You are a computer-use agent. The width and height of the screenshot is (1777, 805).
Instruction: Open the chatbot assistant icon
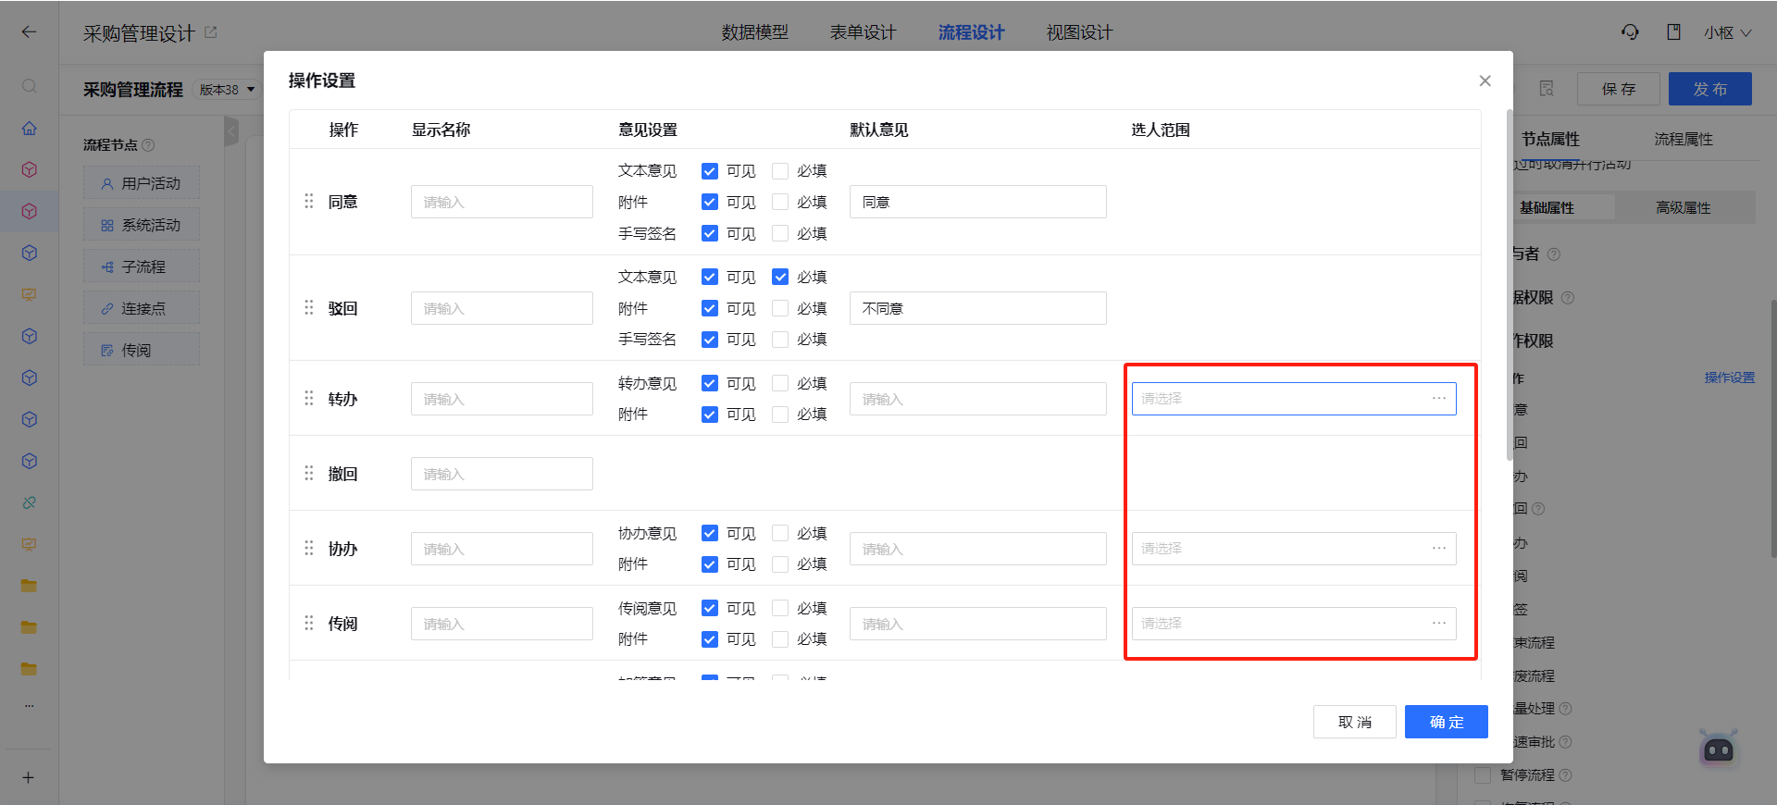point(1719,749)
